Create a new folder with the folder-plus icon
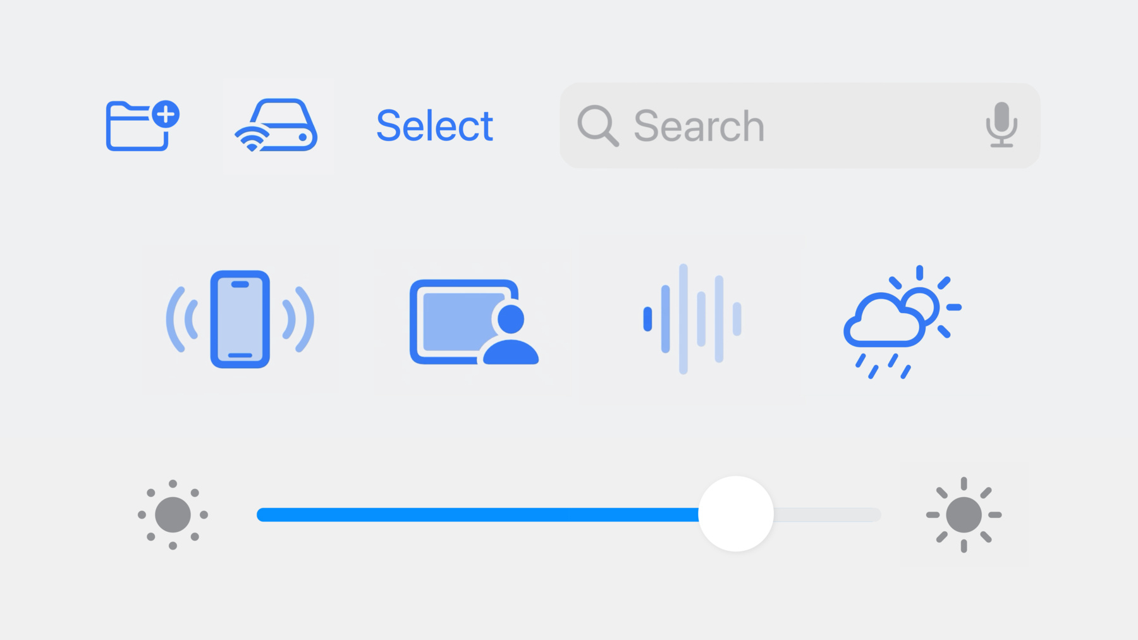Viewport: 1138px width, 640px height. click(142, 125)
